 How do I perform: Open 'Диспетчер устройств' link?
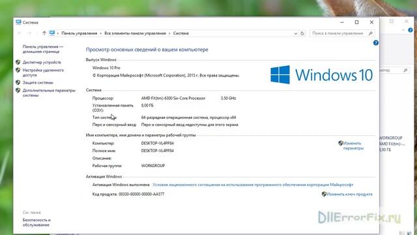[x=42, y=63]
